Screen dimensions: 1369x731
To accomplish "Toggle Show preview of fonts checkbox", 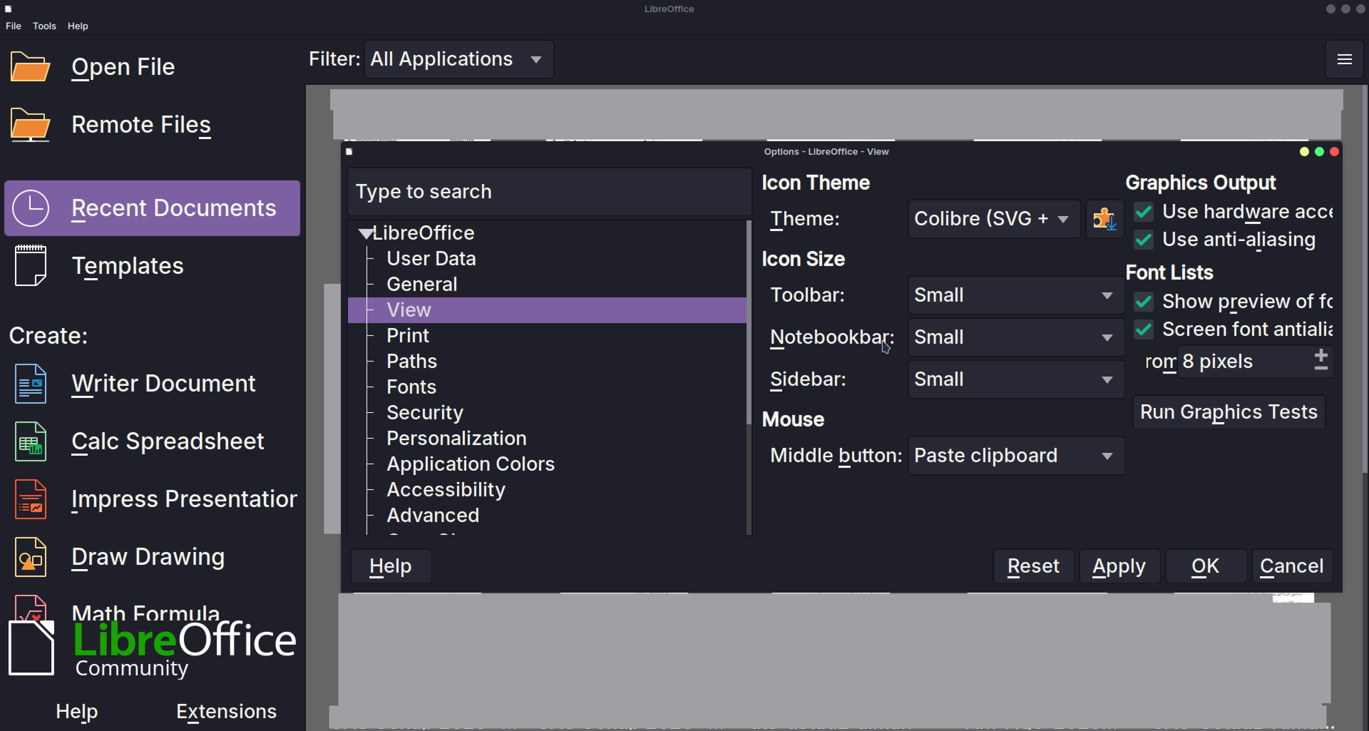I will (1143, 302).
